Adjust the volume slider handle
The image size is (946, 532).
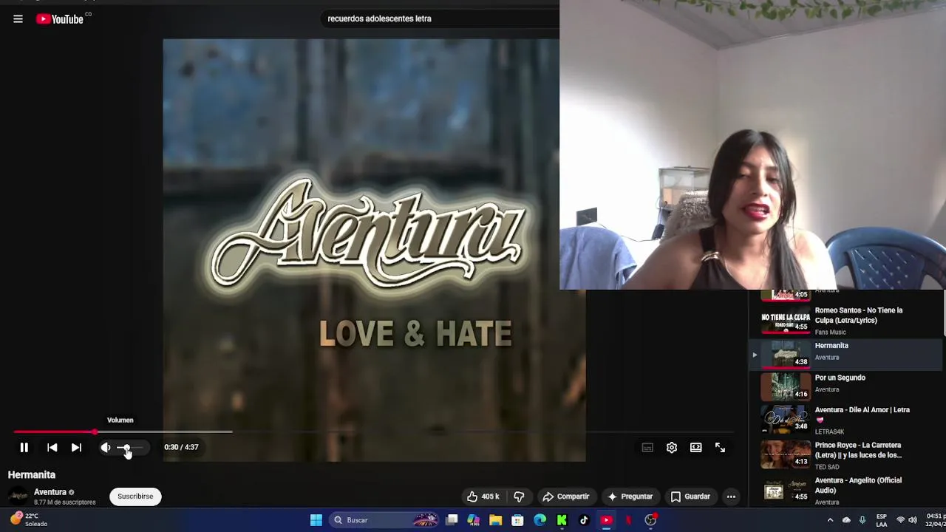coord(126,448)
